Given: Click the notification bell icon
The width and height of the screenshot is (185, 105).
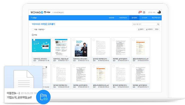Looking at the screenshot, I should [x=139, y=12].
